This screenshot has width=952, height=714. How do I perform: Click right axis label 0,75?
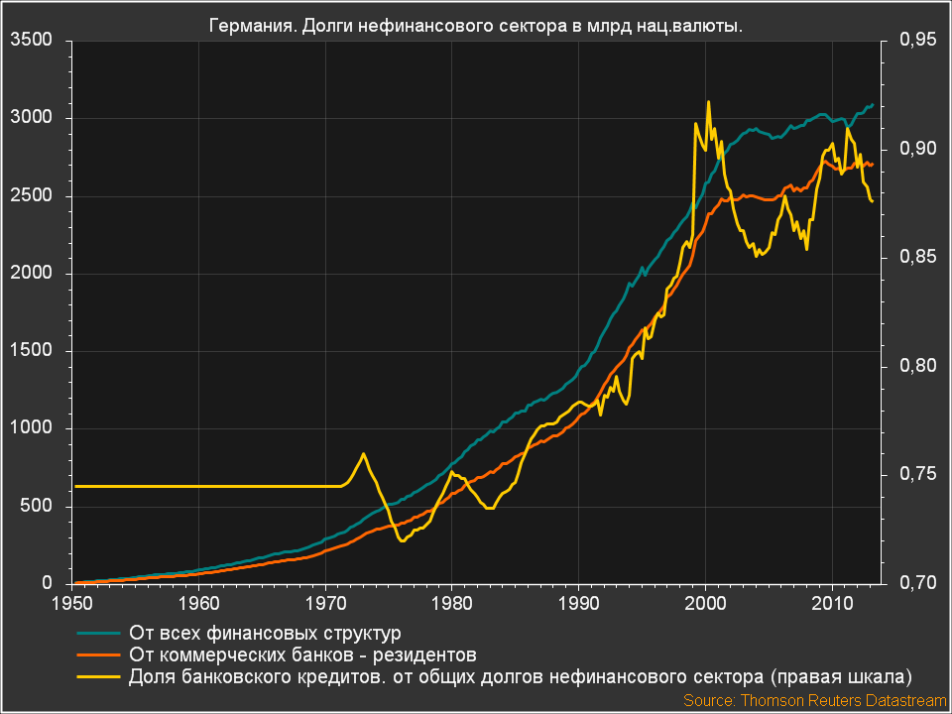[917, 475]
